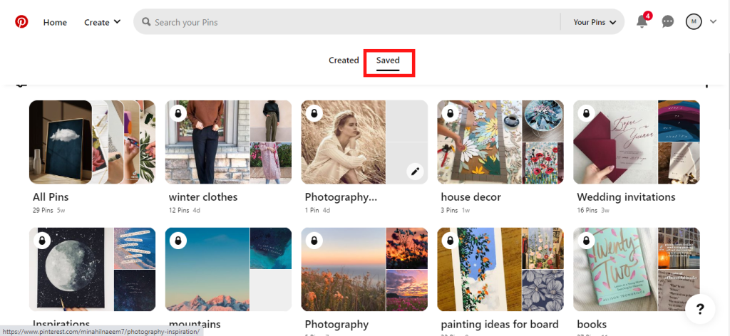Open the moon painting Inspirations cover

[71, 270]
